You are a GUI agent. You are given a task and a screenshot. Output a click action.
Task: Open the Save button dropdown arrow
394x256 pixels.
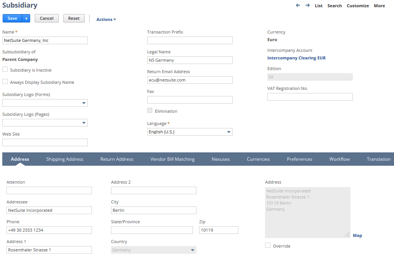pos(26,18)
